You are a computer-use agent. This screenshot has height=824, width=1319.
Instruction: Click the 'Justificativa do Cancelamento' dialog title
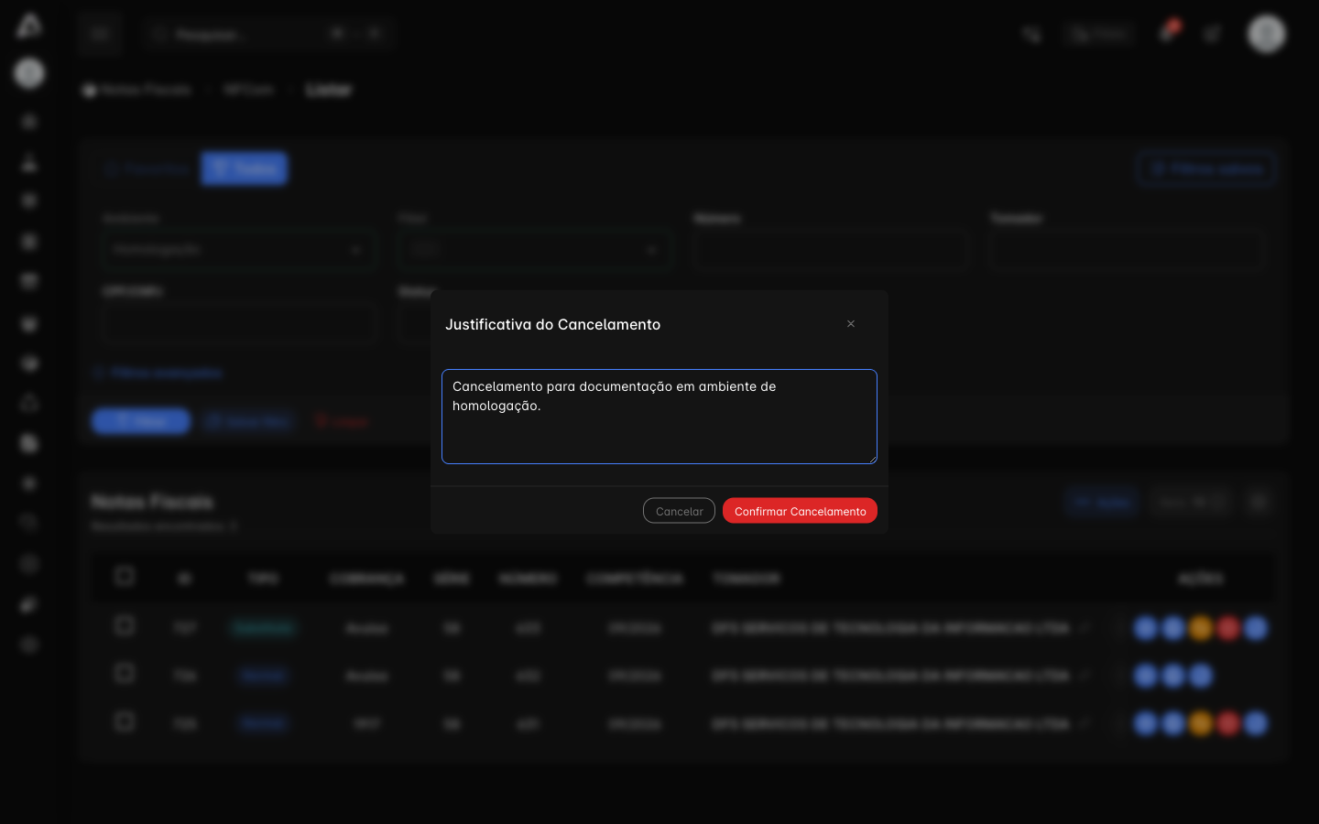552,324
